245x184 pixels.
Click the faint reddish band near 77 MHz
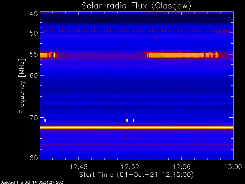(137, 144)
